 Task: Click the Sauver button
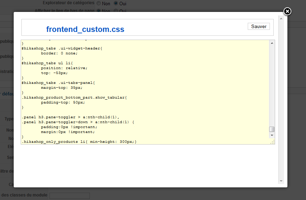coord(259,26)
